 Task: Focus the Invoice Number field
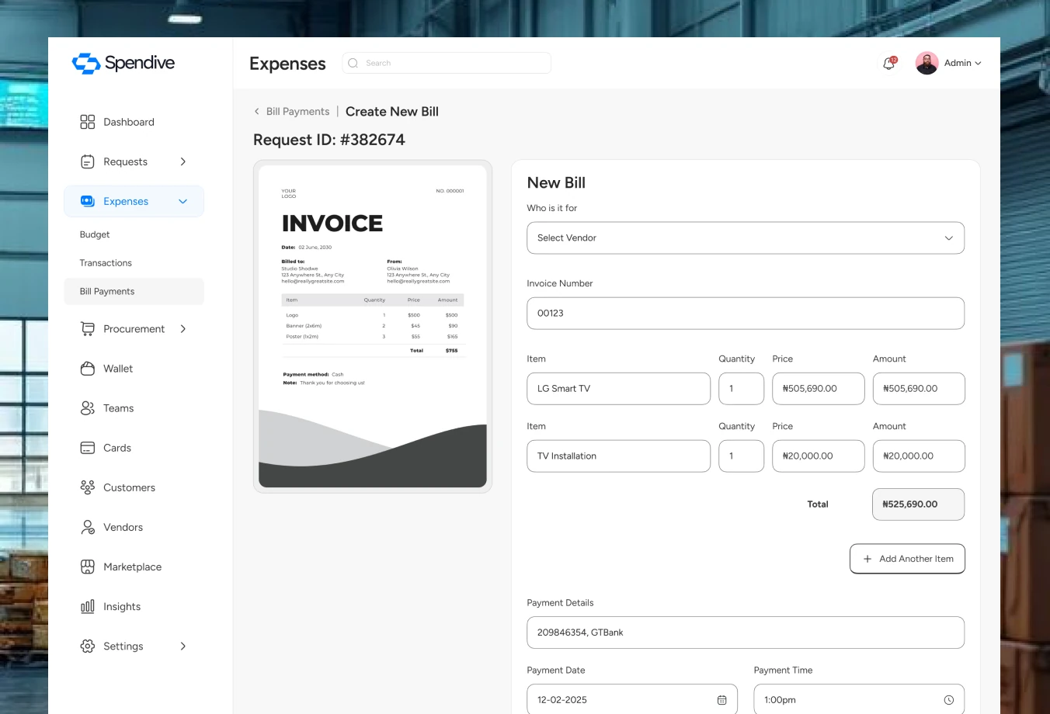[x=746, y=314]
